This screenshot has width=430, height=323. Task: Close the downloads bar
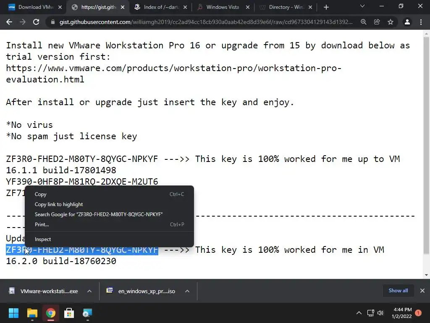[422, 291]
